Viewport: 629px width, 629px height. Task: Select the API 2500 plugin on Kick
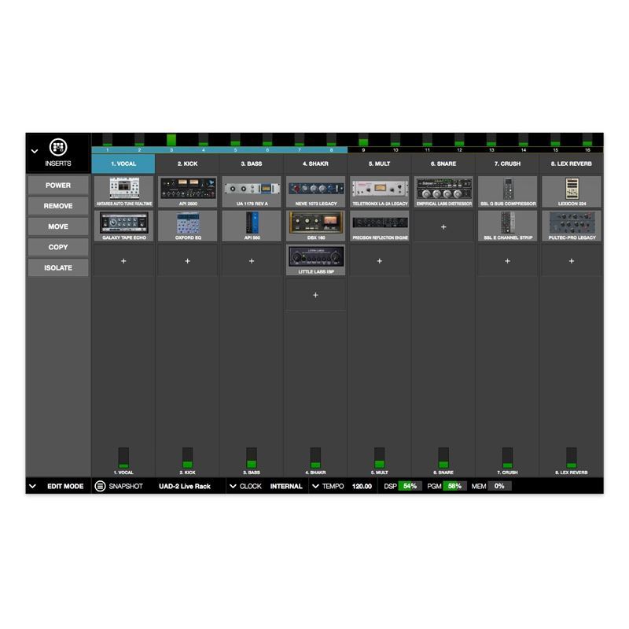click(188, 192)
